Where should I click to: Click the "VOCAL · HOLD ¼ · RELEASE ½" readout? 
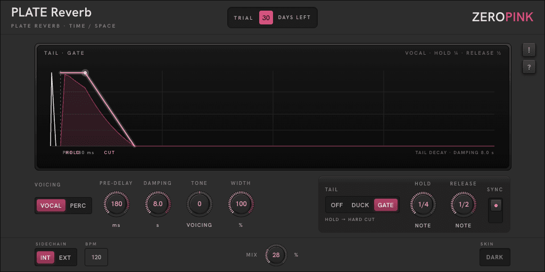(x=453, y=53)
